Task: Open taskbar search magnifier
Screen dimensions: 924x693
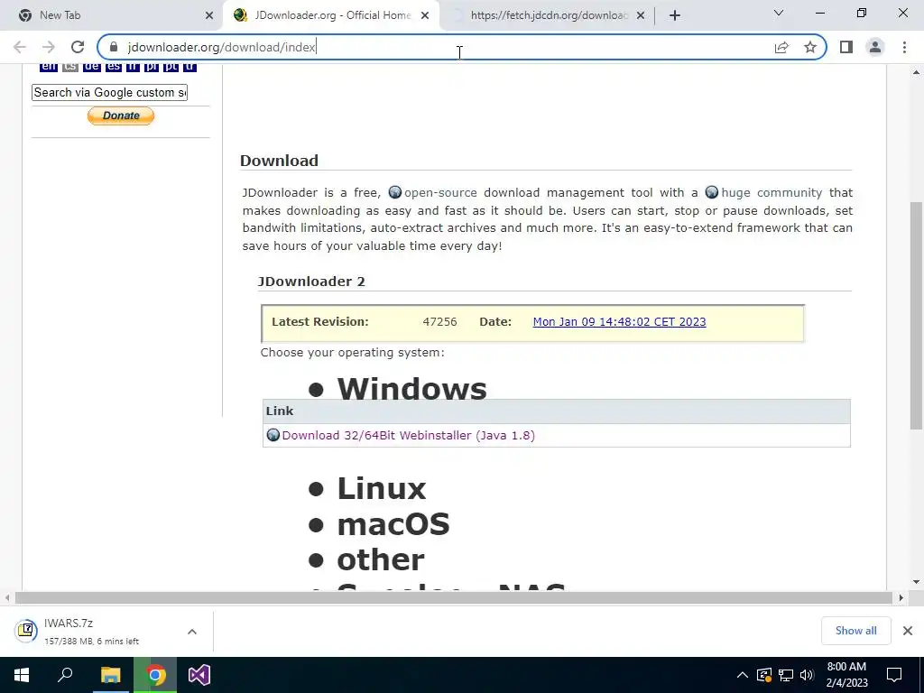Action: click(x=65, y=675)
